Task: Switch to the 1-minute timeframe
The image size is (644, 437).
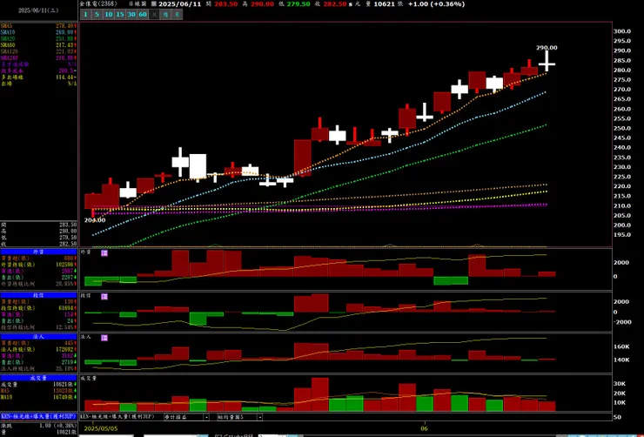Action: coord(86,15)
